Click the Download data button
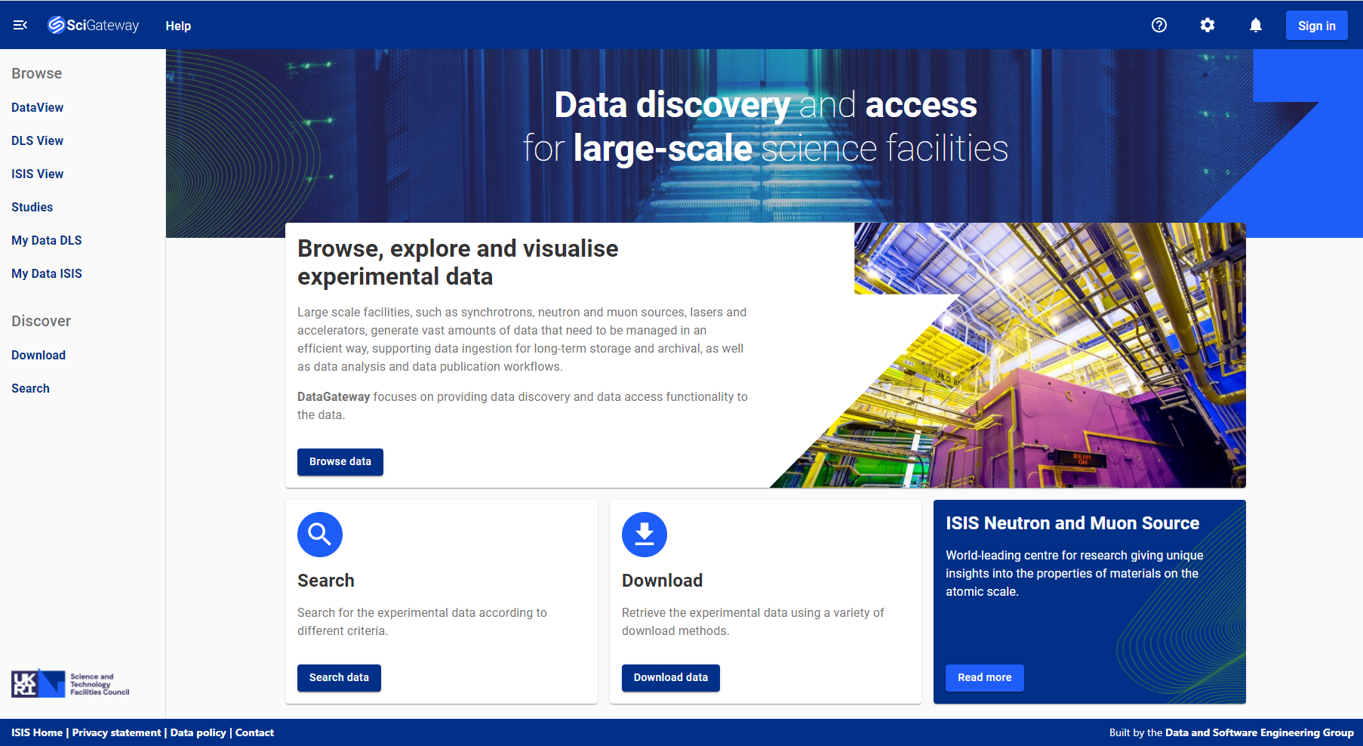The width and height of the screenshot is (1363, 746). [x=670, y=677]
